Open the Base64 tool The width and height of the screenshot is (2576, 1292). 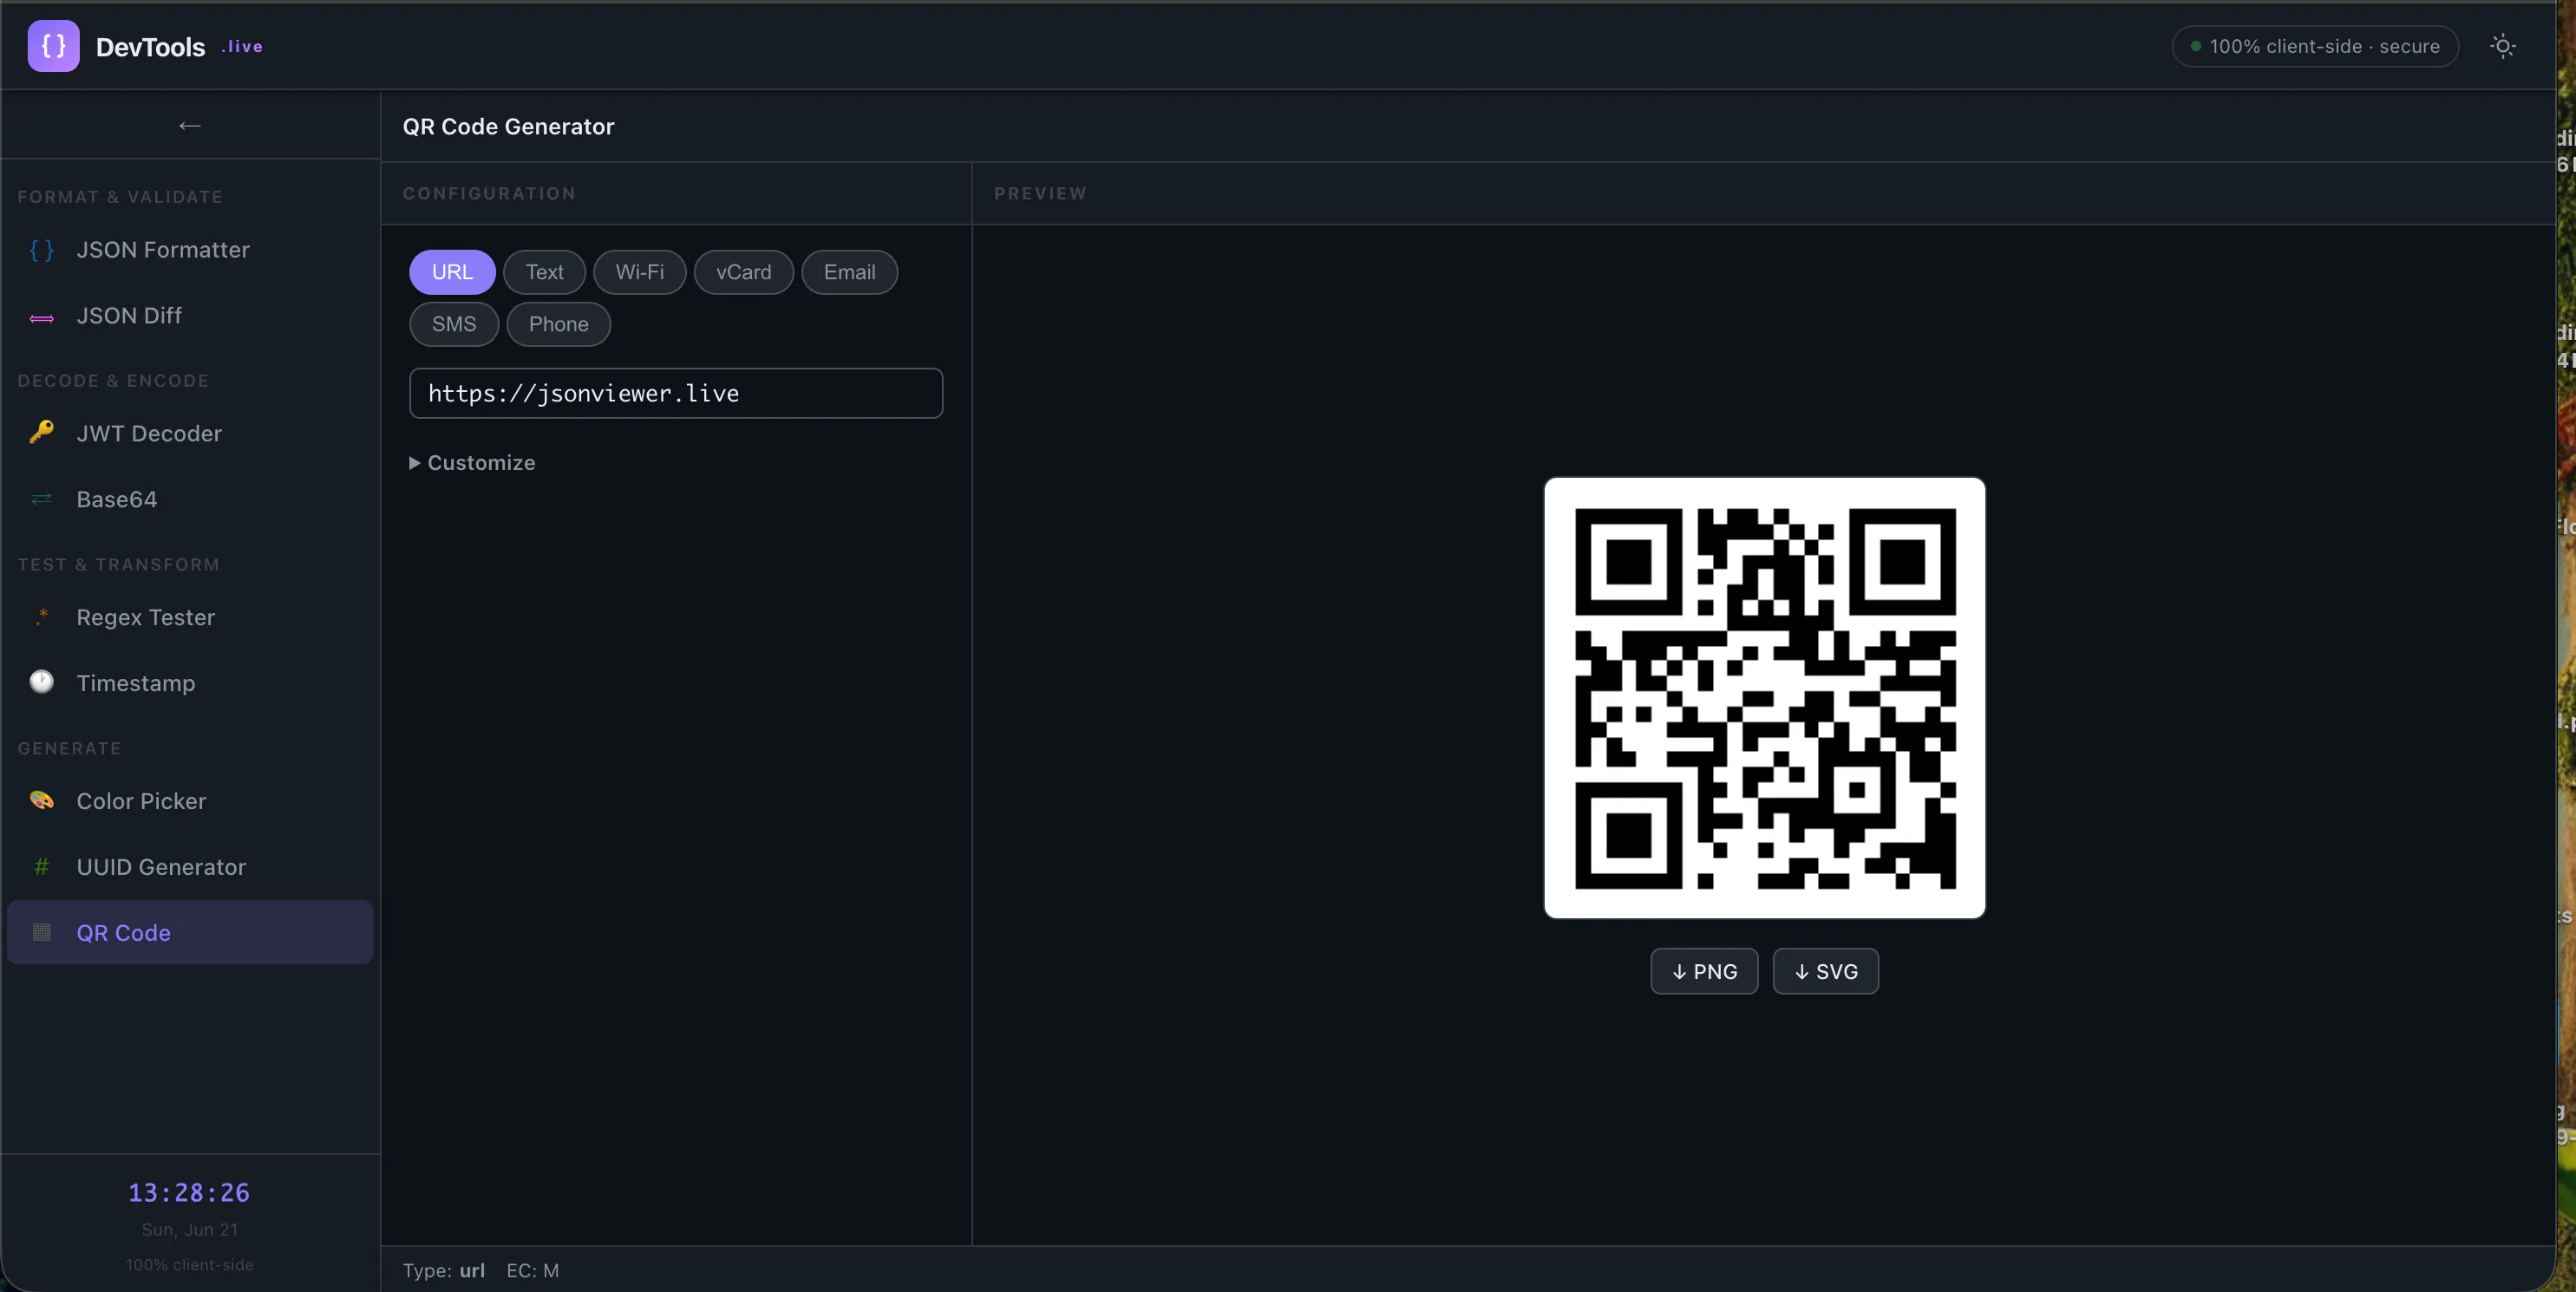pos(190,499)
